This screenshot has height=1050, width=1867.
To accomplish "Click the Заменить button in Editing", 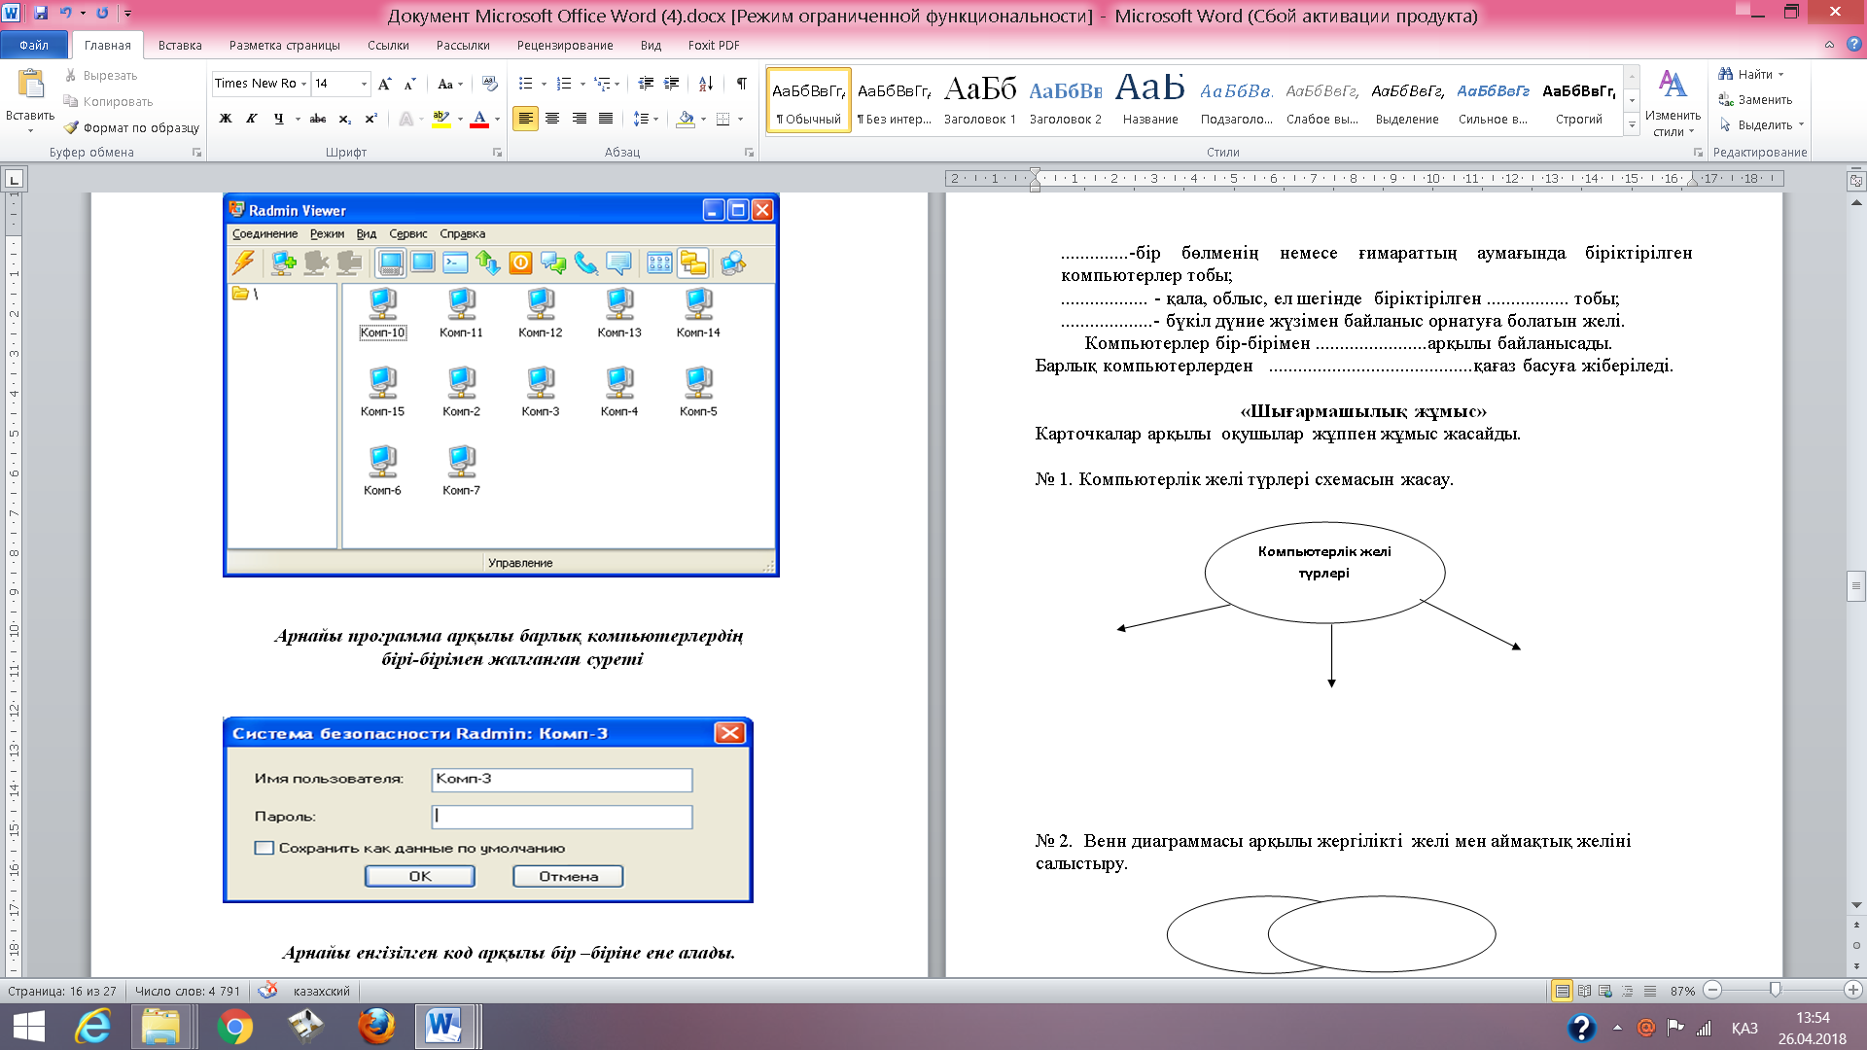I will click(1755, 99).
